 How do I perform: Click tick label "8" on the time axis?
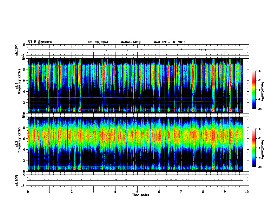pos(203,192)
